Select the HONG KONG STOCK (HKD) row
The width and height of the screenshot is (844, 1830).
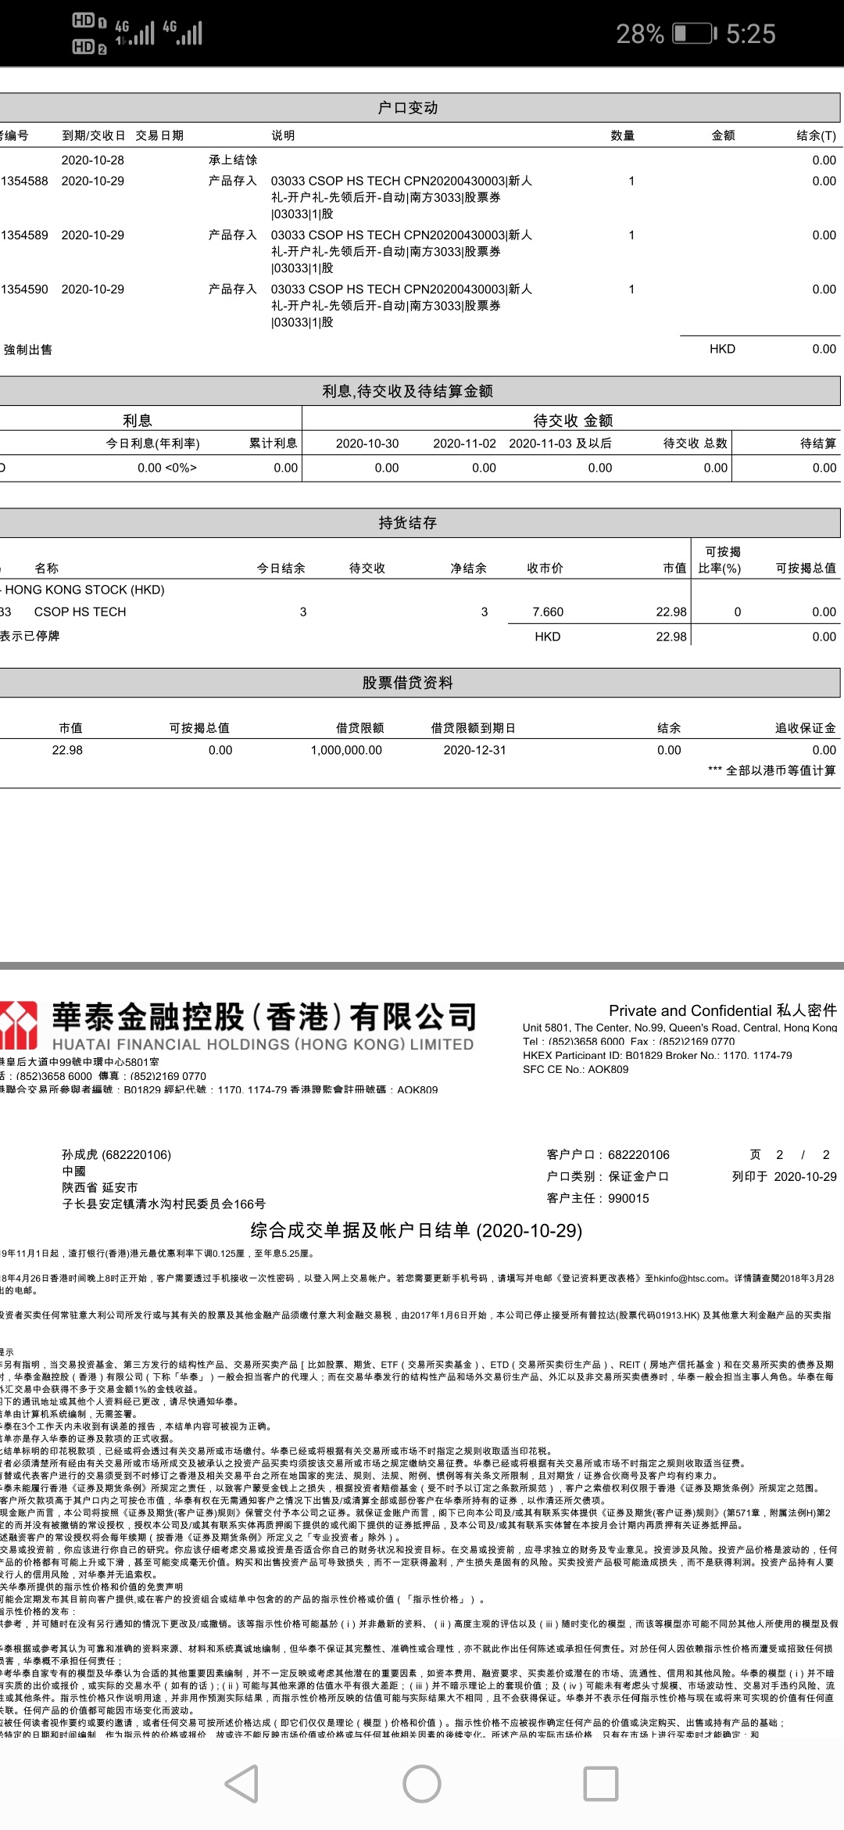pos(84,590)
